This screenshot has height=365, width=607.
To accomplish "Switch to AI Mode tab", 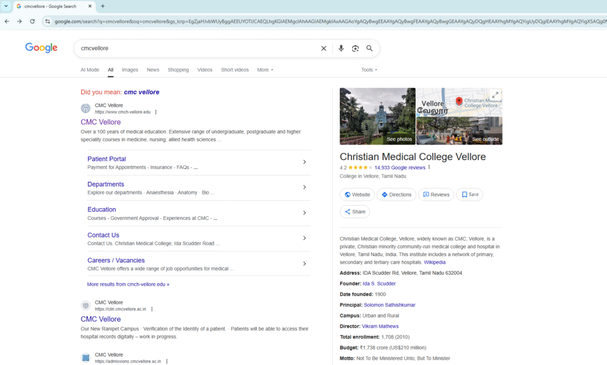I will [x=90, y=70].
